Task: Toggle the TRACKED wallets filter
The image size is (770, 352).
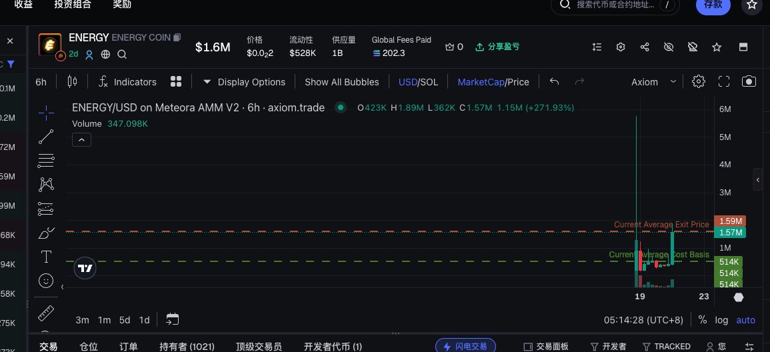Action: 667,347
